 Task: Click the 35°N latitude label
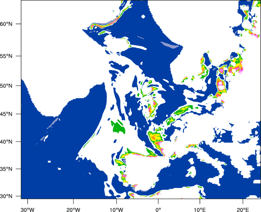tap(6, 169)
